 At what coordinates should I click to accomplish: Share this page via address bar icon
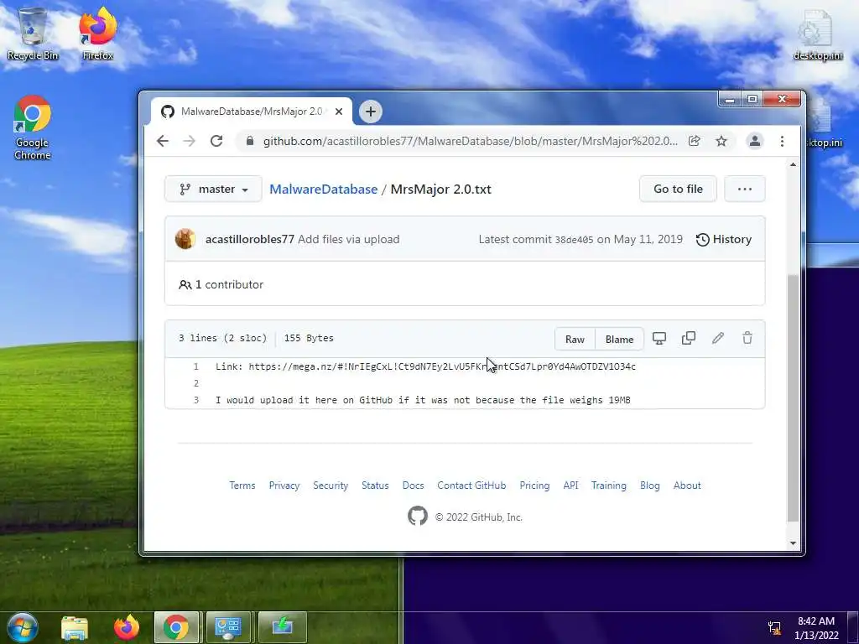pyautogui.click(x=694, y=141)
